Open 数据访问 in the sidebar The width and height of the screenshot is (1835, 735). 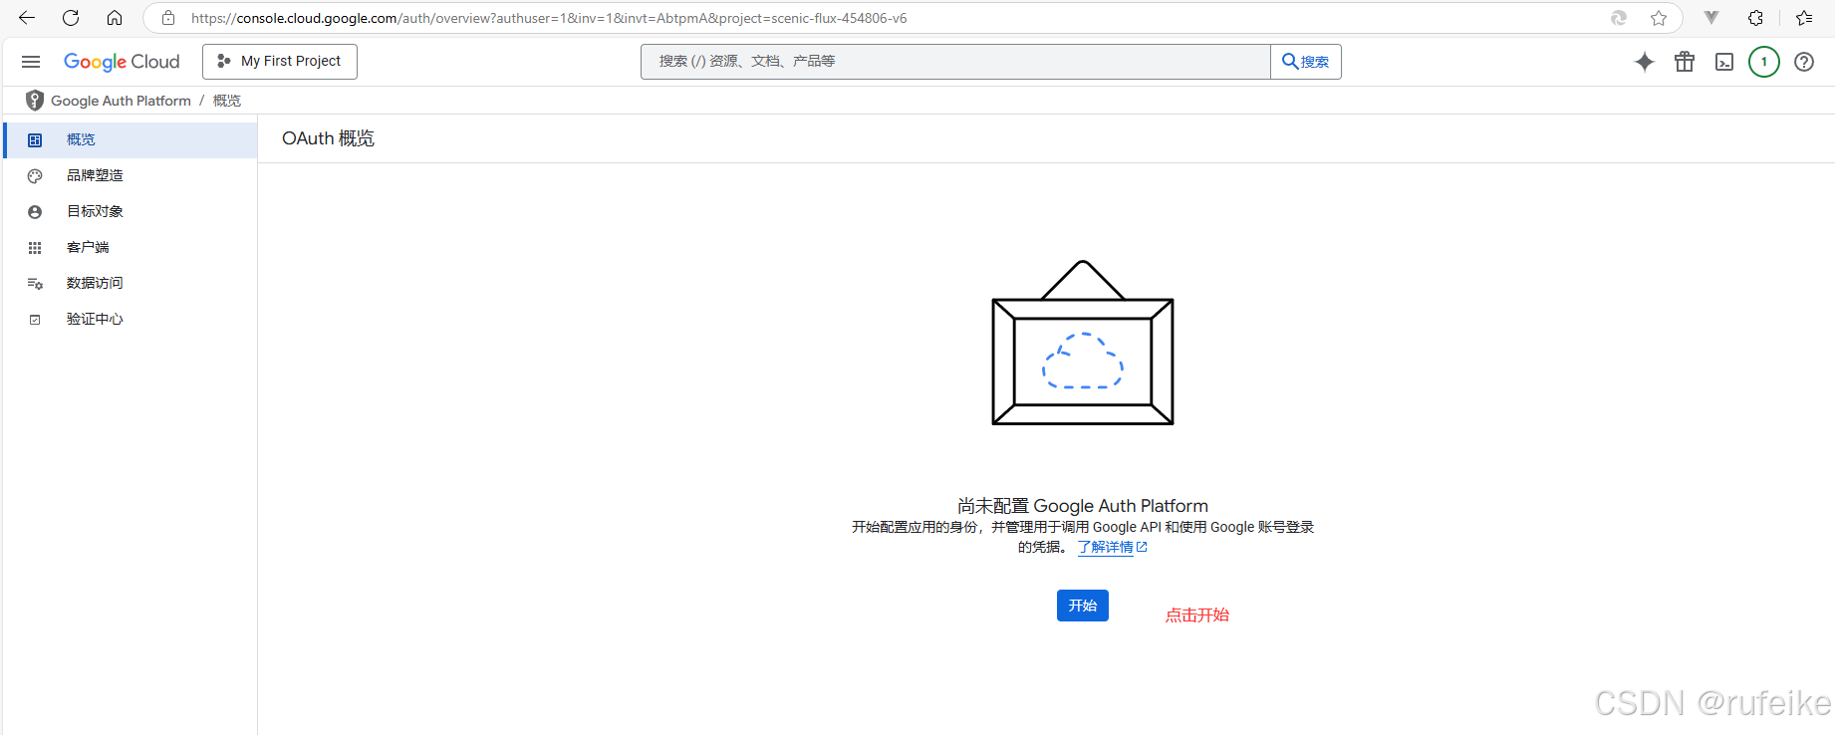[x=131, y=283]
